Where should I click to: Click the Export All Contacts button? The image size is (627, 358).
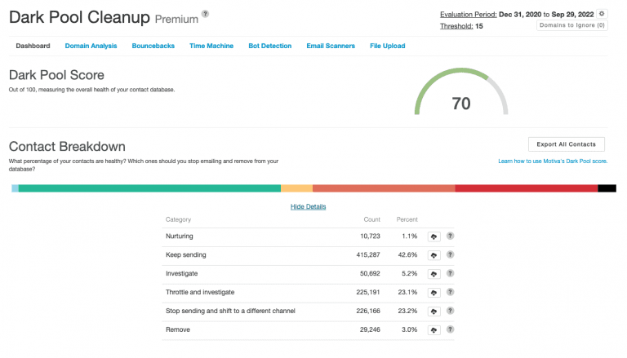(x=567, y=144)
